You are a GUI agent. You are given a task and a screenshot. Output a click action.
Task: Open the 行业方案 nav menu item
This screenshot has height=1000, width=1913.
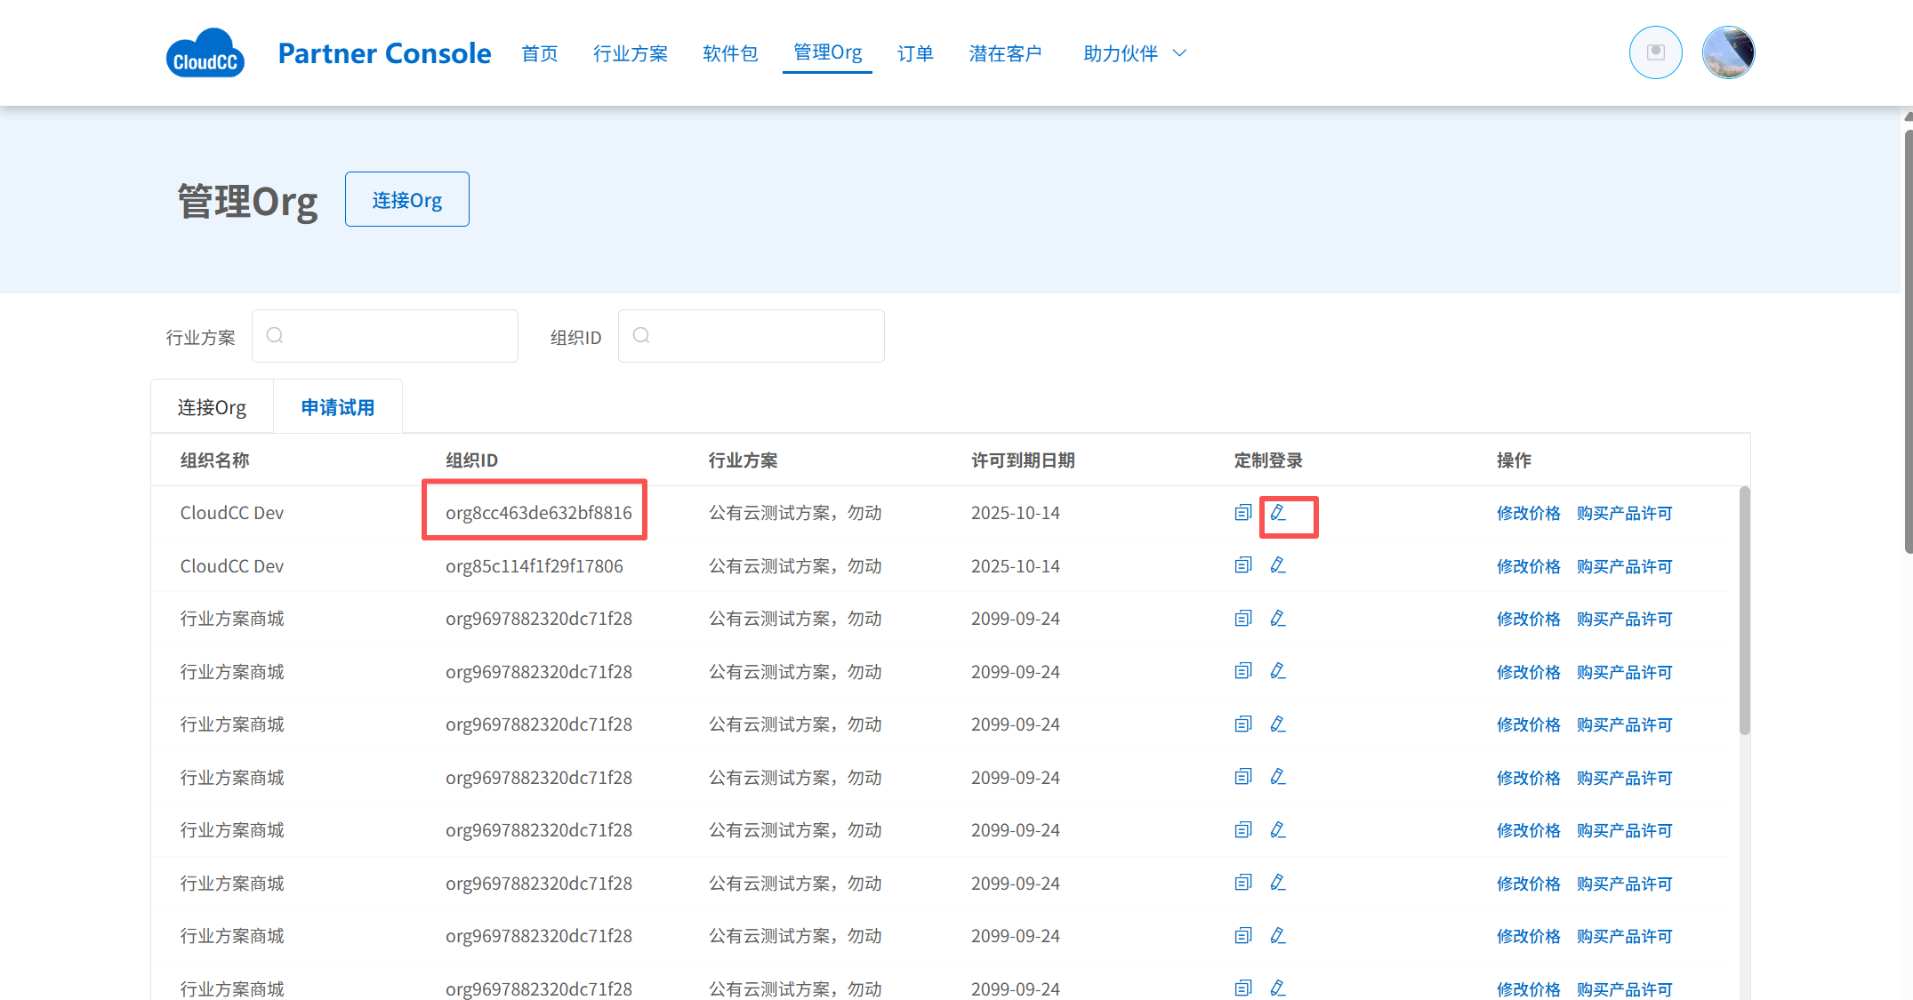pos(630,53)
